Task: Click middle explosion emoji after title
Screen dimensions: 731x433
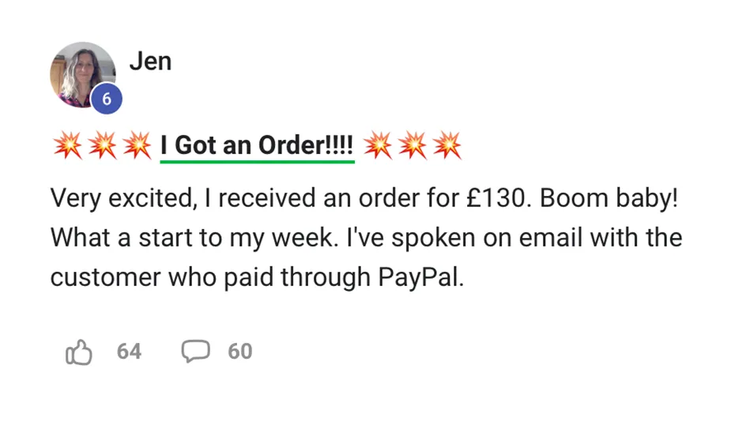Action: pyautogui.click(x=413, y=145)
